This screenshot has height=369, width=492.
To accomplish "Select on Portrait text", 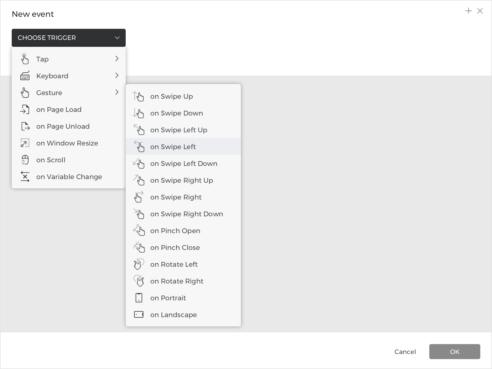I will pyautogui.click(x=168, y=298).
